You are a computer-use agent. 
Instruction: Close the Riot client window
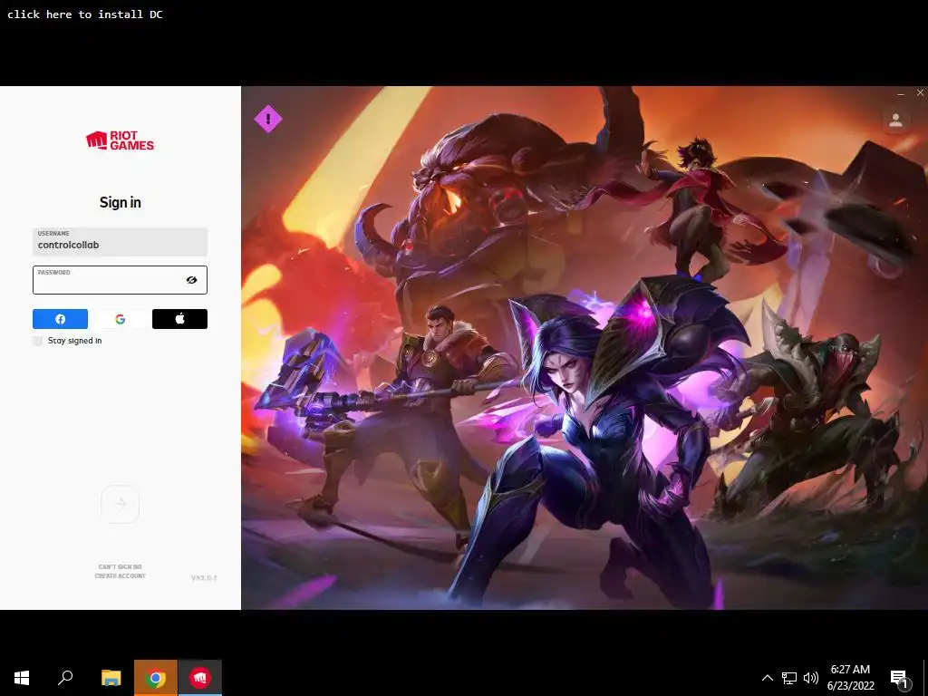[x=921, y=93]
